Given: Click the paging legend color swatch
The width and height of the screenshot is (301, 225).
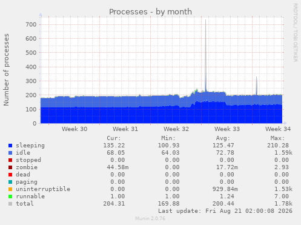Looking at the screenshot, I should [10, 182].
